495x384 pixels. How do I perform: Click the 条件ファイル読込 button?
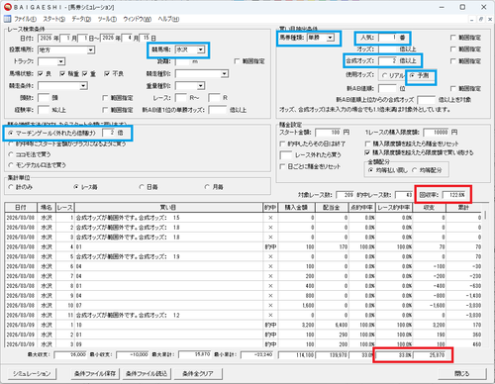tap(147, 374)
